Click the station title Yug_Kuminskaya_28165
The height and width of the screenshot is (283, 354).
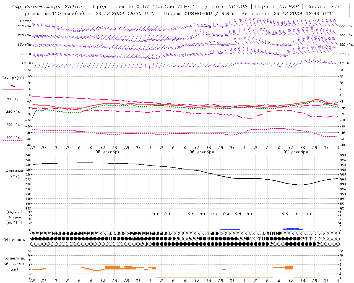pos(46,7)
